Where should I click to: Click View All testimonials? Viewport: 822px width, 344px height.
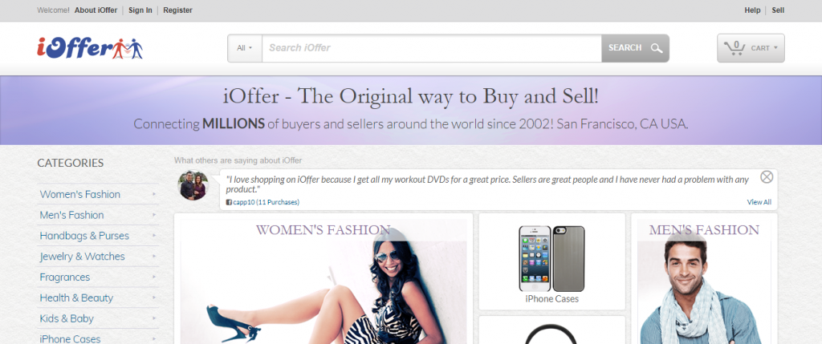point(759,202)
